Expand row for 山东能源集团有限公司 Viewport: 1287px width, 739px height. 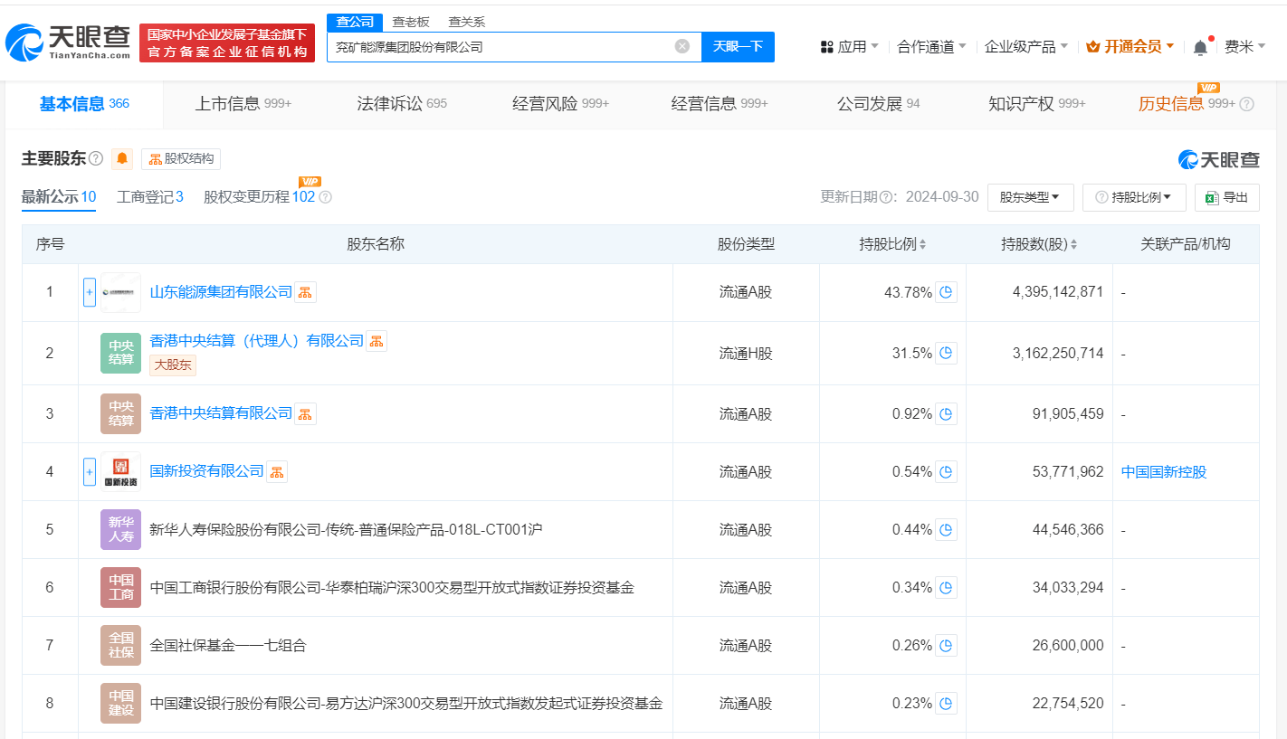(90, 292)
